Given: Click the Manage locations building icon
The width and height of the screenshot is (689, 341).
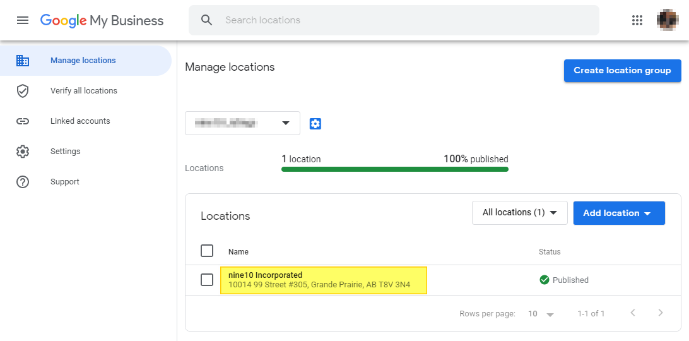Looking at the screenshot, I should (x=23, y=60).
